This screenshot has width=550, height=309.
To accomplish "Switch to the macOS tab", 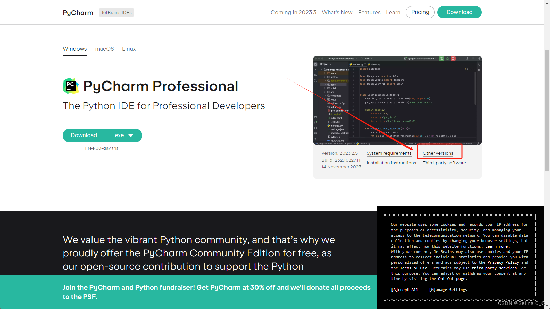I will (x=104, y=49).
